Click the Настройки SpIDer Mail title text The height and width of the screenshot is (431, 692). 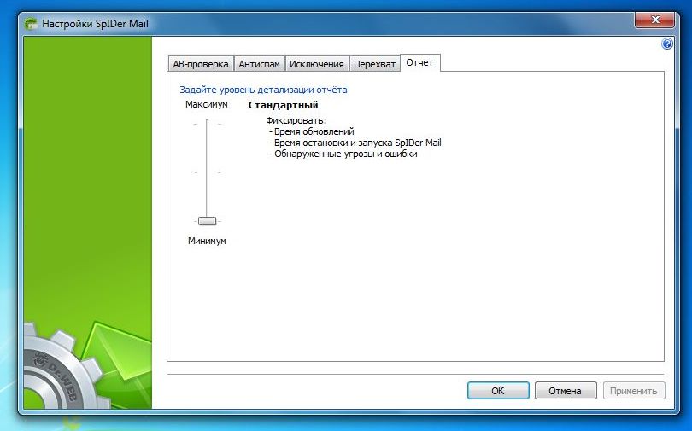(96, 24)
